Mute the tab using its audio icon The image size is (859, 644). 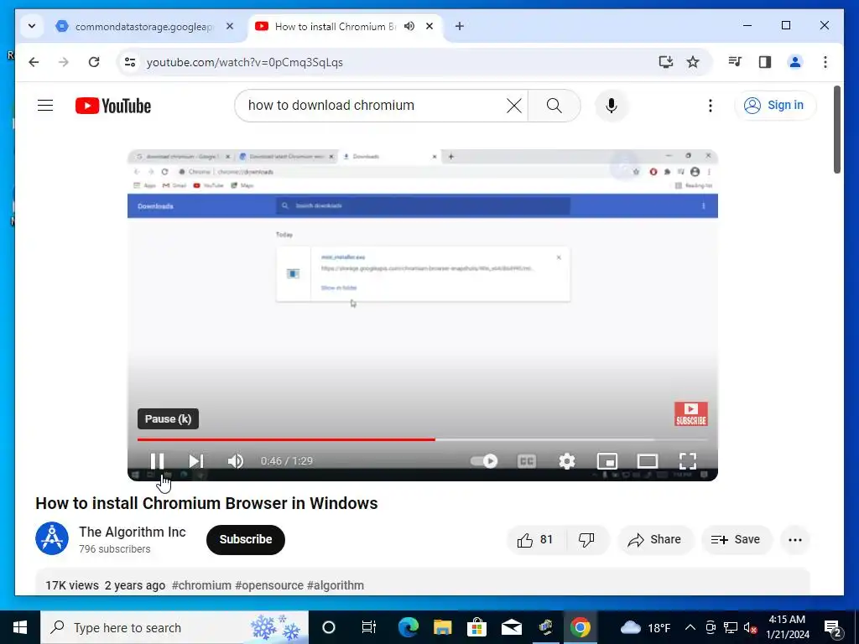click(409, 26)
